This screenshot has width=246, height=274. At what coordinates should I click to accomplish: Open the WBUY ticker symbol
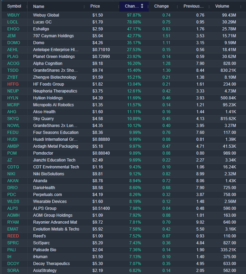pyautogui.click(x=13, y=15)
